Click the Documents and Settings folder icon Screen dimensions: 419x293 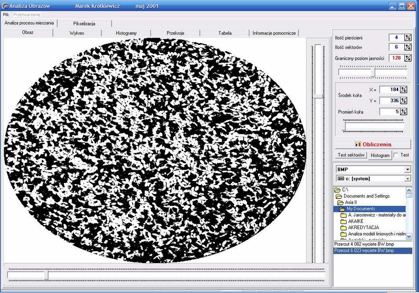click(339, 196)
